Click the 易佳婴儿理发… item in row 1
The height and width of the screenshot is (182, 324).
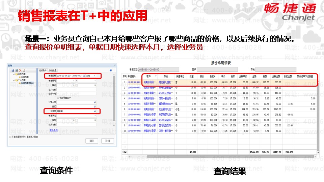tap(166, 82)
